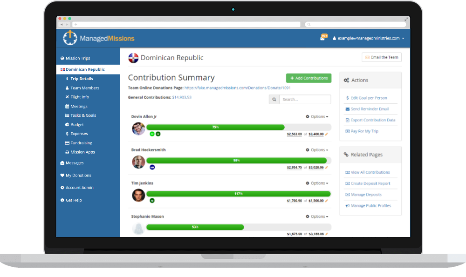Open the Messages sidebar item

click(x=72, y=163)
